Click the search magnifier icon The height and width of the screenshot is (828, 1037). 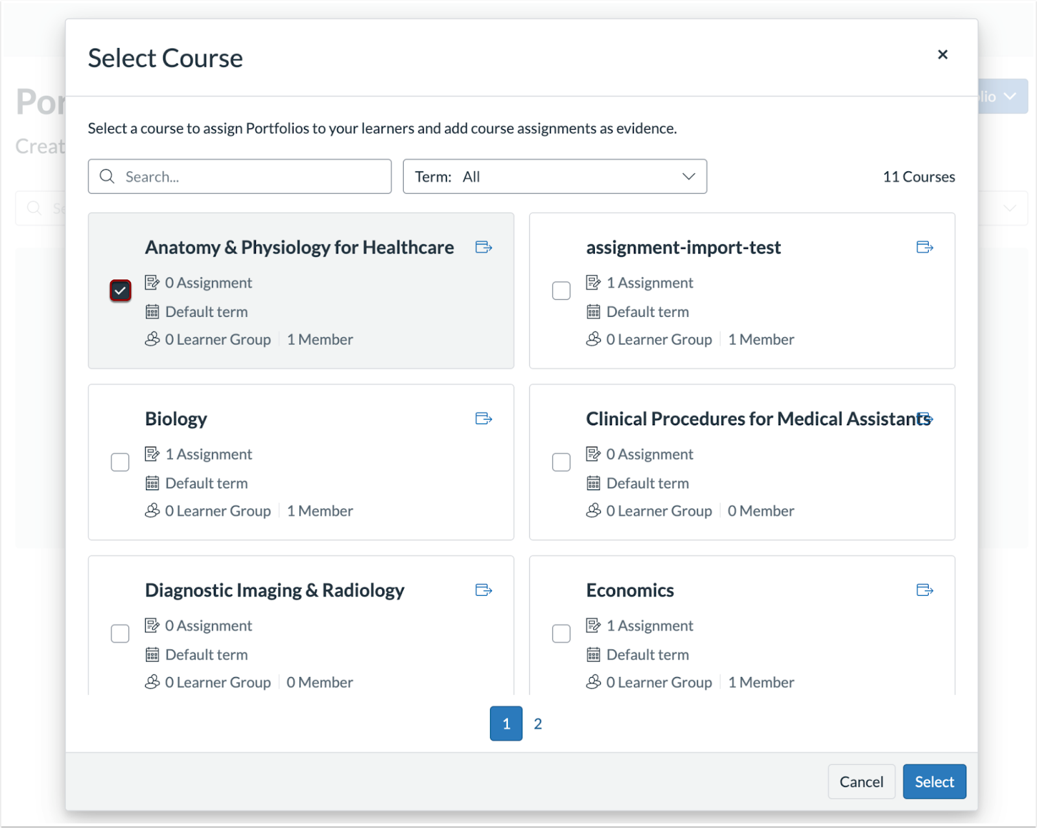click(107, 176)
